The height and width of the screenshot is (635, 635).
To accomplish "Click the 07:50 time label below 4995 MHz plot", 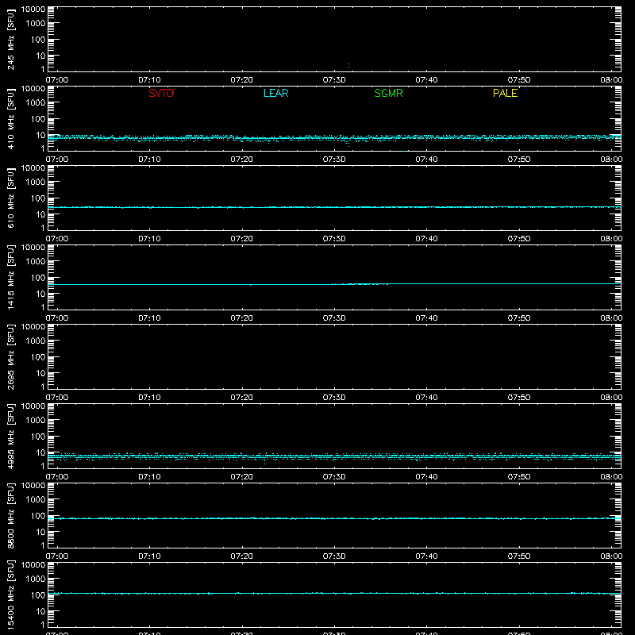I will pyautogui.click(x=519, y=477).
